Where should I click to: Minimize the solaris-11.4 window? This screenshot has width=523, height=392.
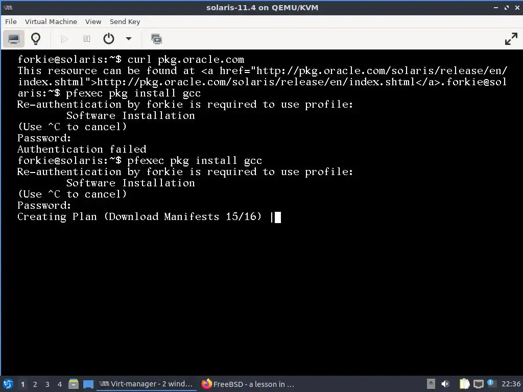[x=495, y=7]
